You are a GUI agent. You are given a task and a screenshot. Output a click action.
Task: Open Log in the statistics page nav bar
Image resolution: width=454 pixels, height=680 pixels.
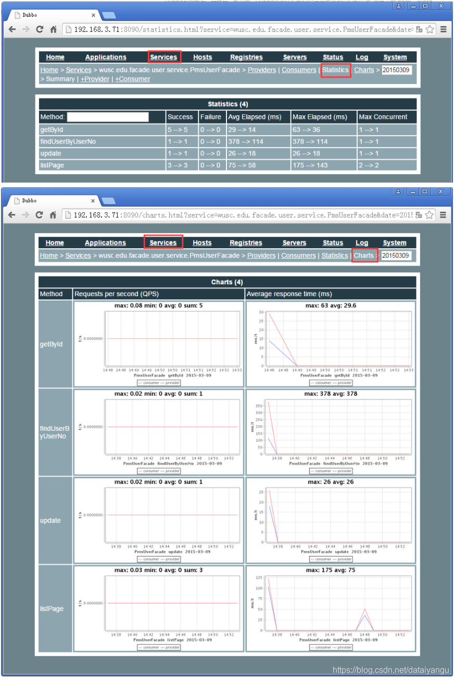[362, 57]
